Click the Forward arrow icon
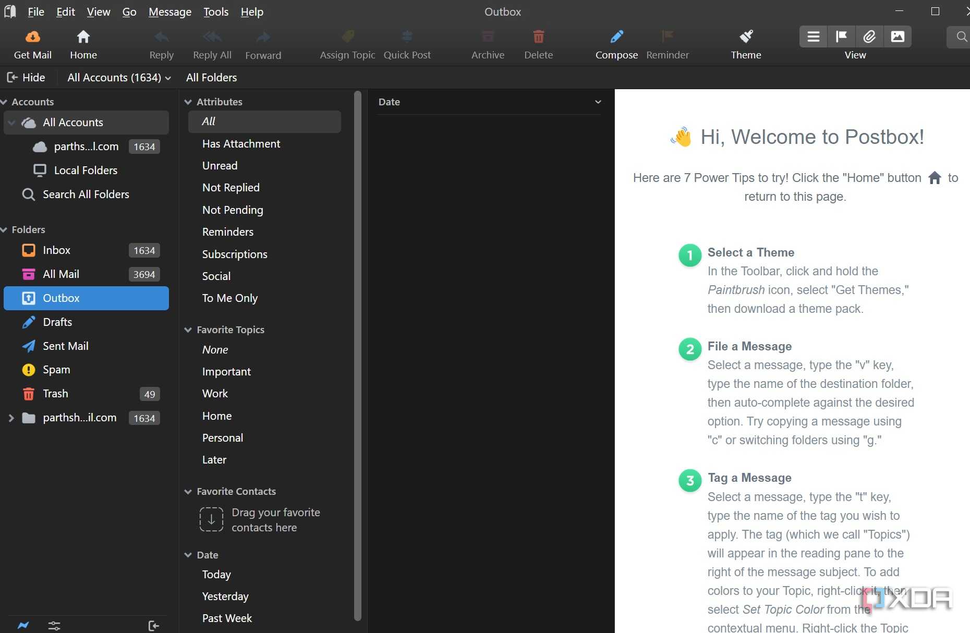970x633 pixels. [x=263, y=36]
